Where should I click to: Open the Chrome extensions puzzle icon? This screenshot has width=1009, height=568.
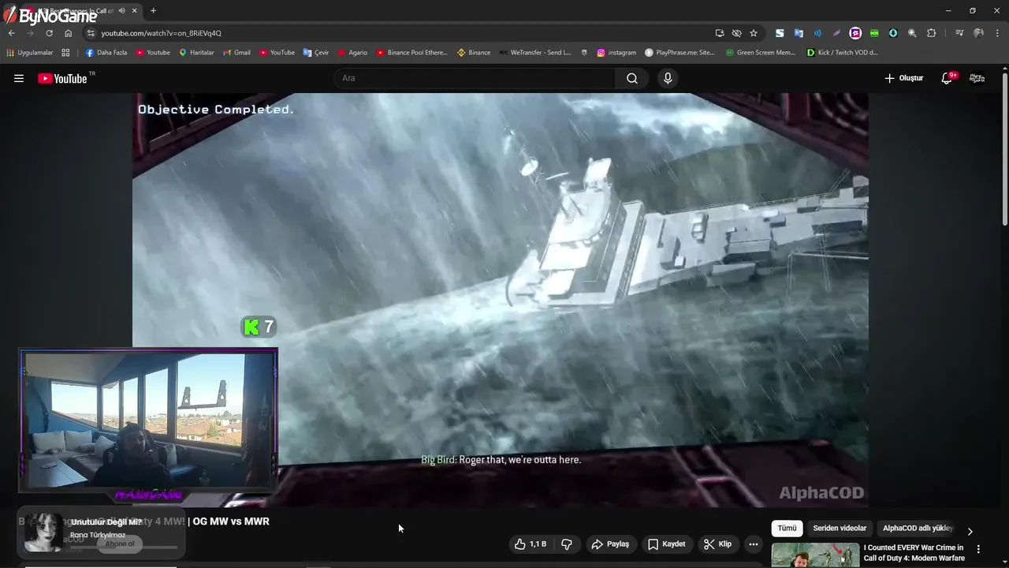pyautogui.click(x=931, y=33)
